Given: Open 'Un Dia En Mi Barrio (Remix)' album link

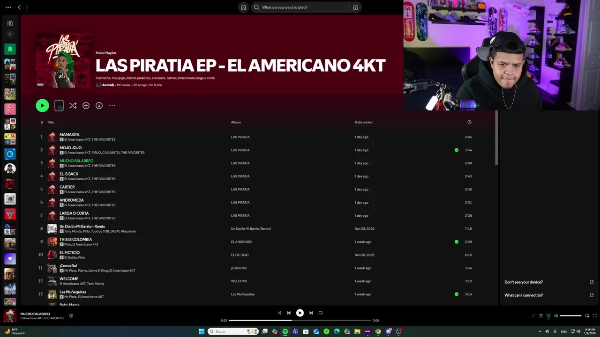Looking at the screenshot, I should pyautogui.click(x=251, y=229).
